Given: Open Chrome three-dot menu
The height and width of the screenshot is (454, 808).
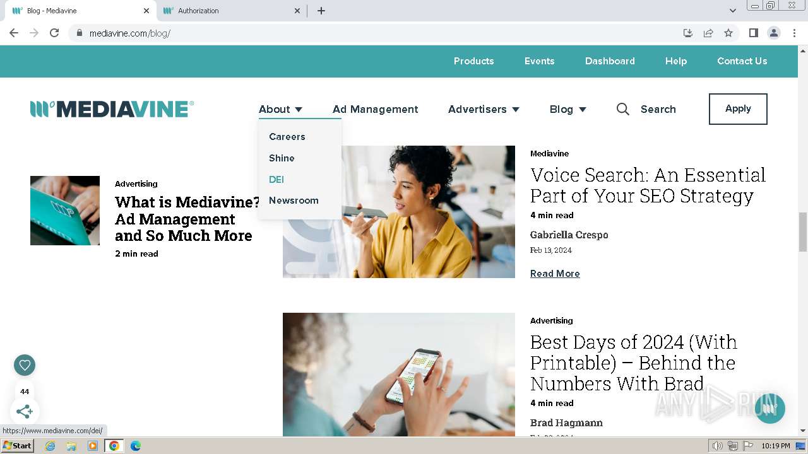Looking at the screenshot, I should coord(794,33).
